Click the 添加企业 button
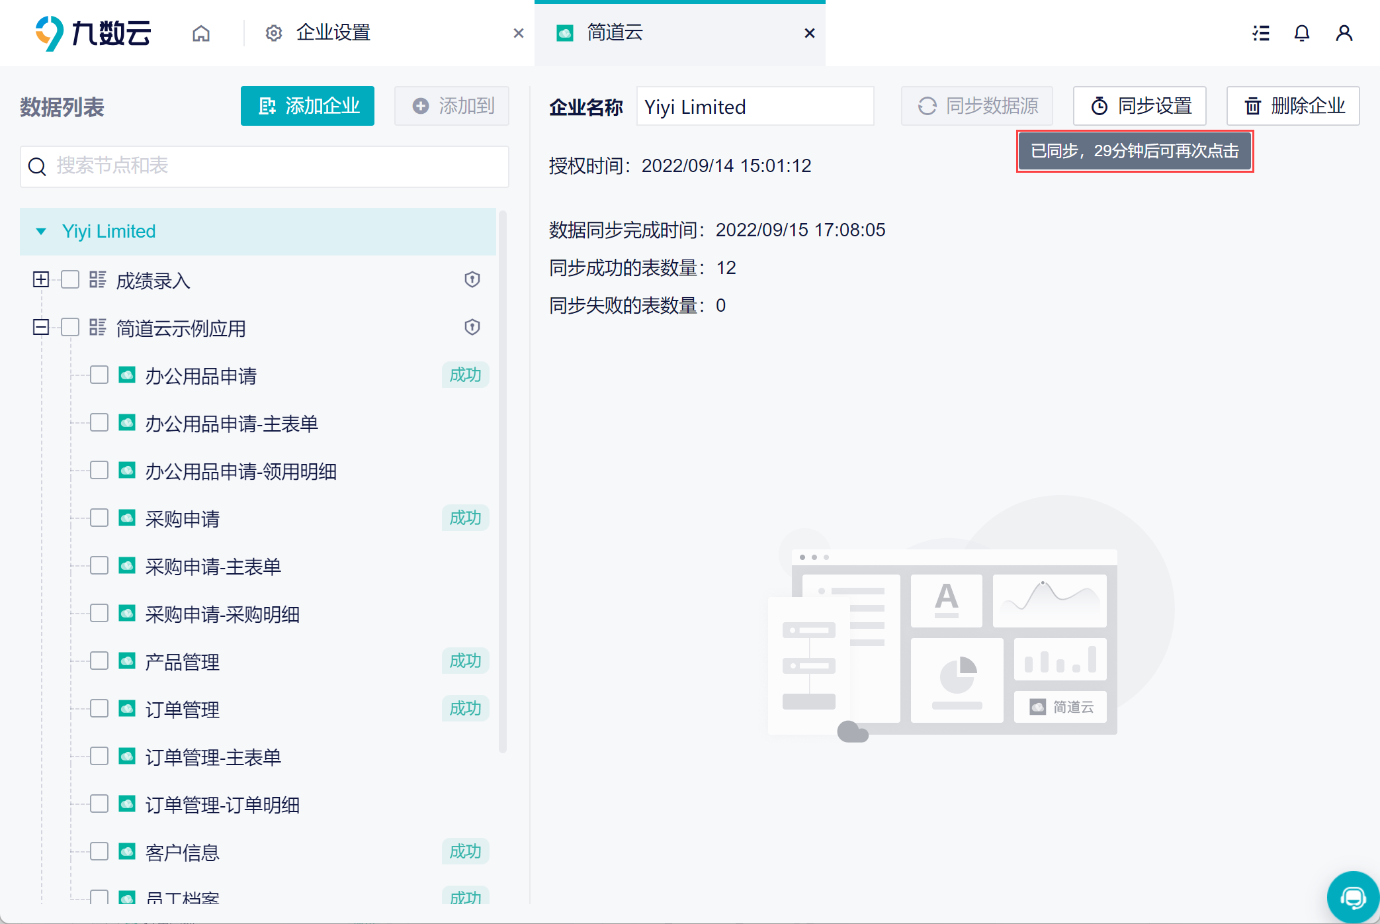The height and width of the screenshot is (924, 1380). [308, 106]
